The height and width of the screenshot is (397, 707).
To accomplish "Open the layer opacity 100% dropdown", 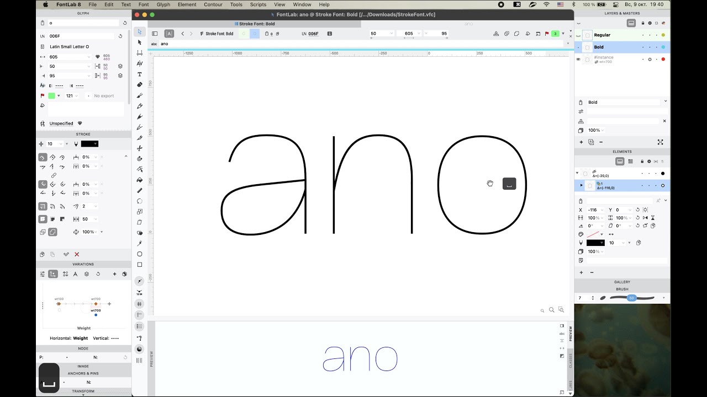I will (603, 131).
